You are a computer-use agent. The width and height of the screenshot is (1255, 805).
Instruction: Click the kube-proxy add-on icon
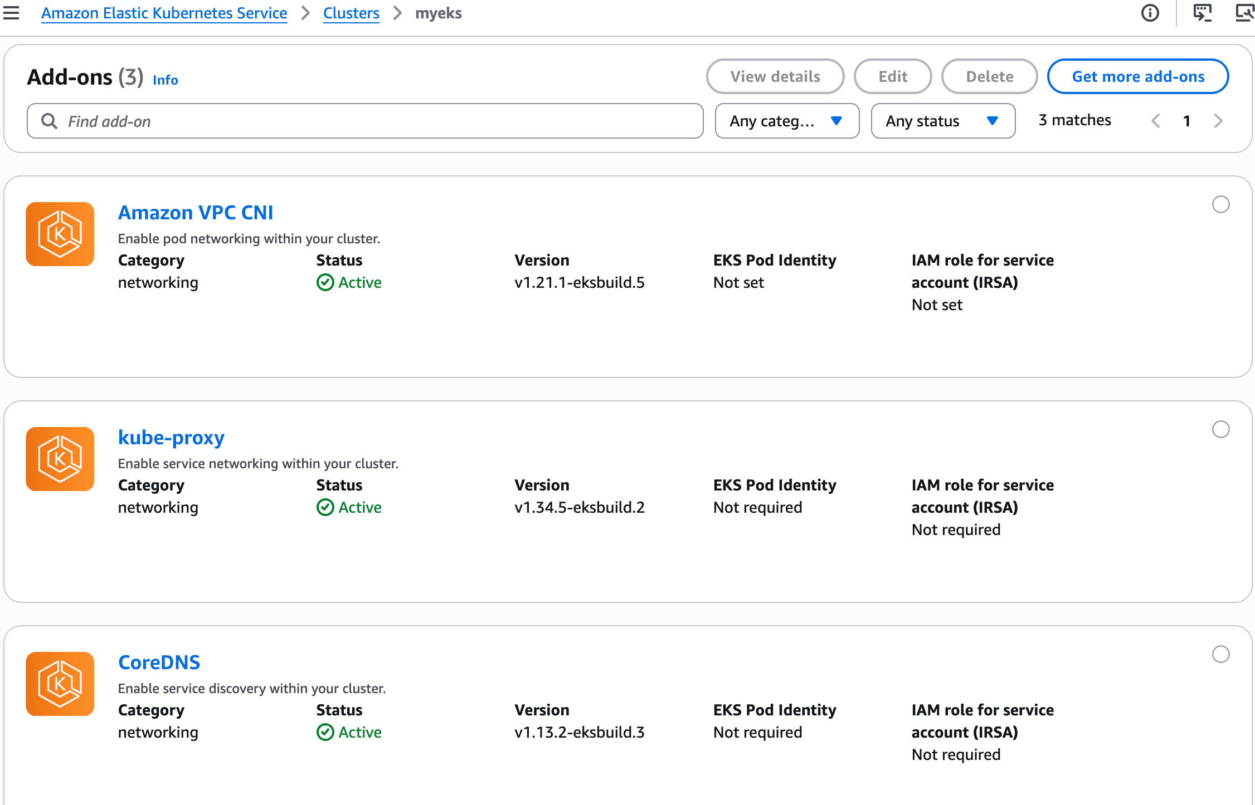tap(60, 459)
